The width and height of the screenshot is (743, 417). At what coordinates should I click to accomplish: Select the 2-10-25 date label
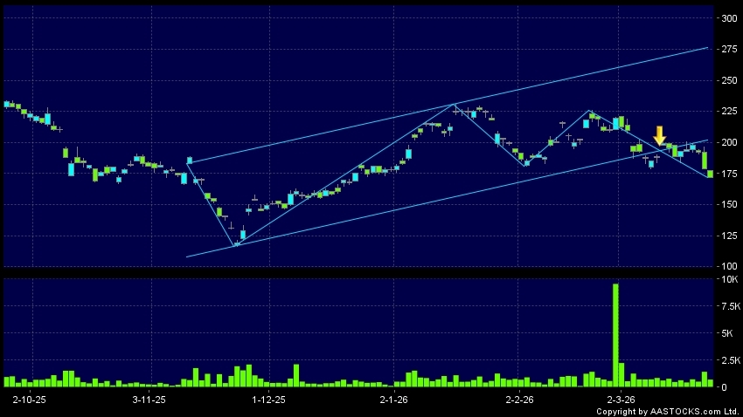click(x=29, y=399)
